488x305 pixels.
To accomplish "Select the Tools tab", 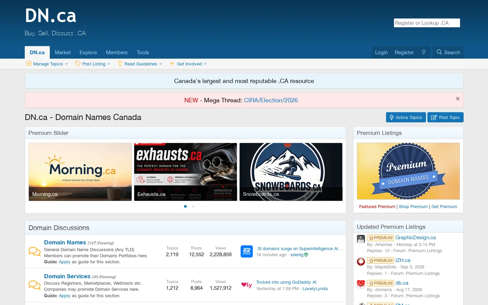I will coord(143,53).
